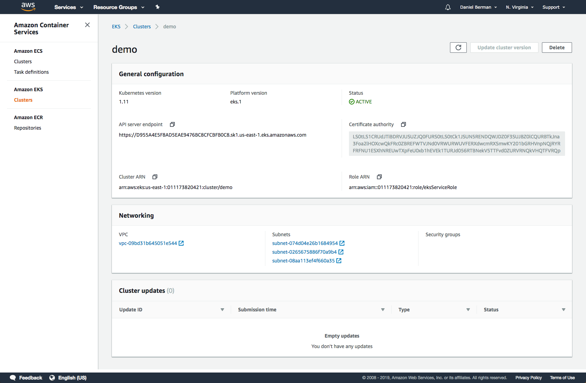Open external icon for subnet-0265675886f70a9b4
Screen dimensions: 586x383
341,252
